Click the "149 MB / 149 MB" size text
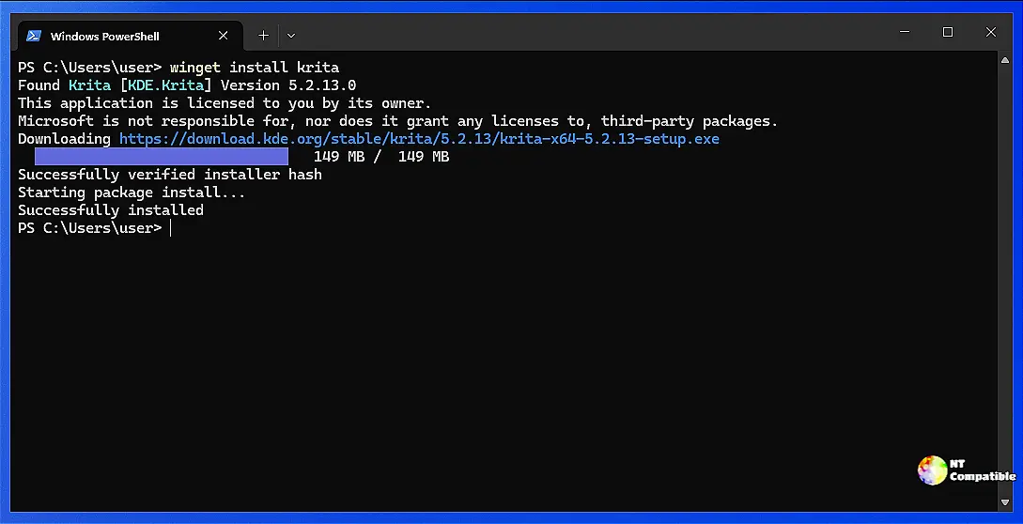 pos(381,157)
